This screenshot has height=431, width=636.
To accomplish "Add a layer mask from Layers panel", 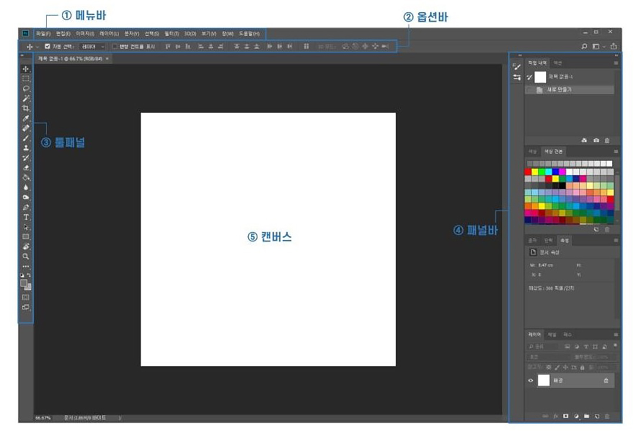I will point(566,416).
